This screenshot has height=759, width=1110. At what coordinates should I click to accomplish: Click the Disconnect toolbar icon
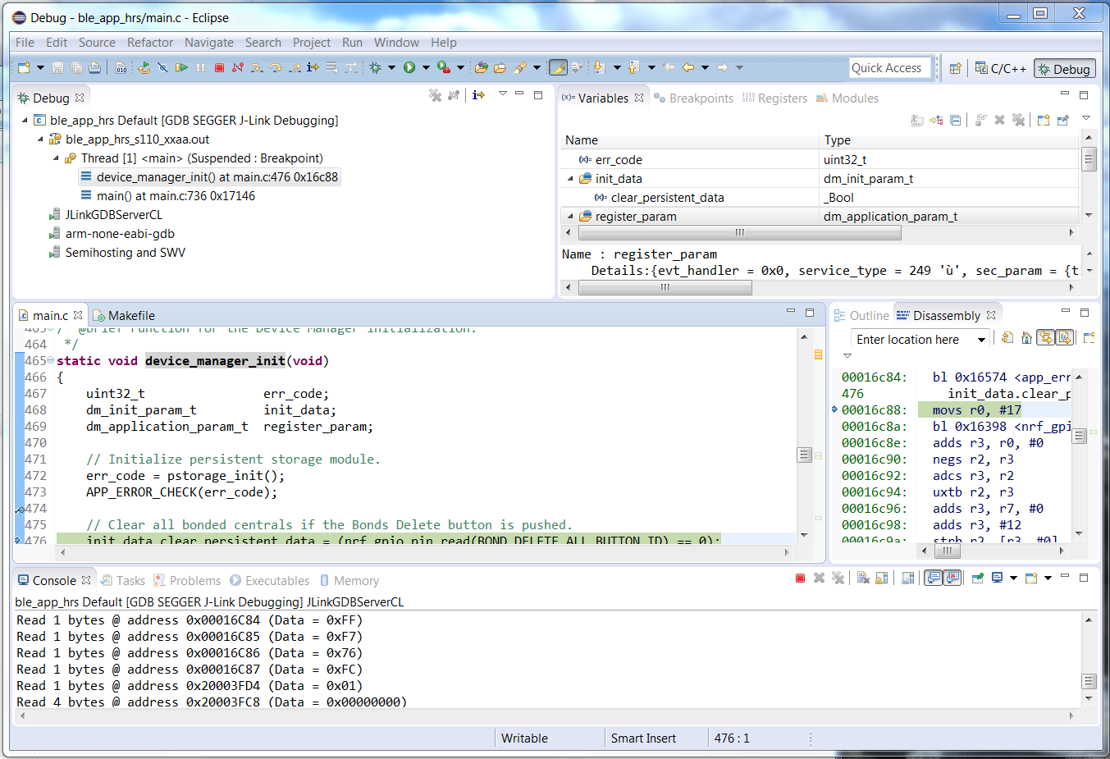(238, 67)
